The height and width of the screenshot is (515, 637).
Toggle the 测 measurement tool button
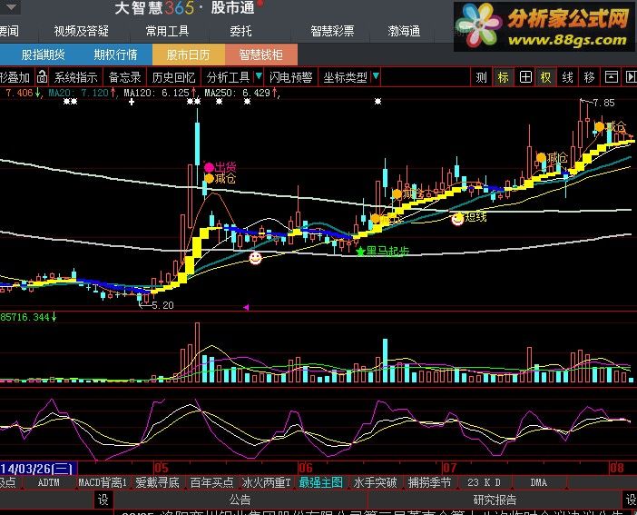coord(482,77)
